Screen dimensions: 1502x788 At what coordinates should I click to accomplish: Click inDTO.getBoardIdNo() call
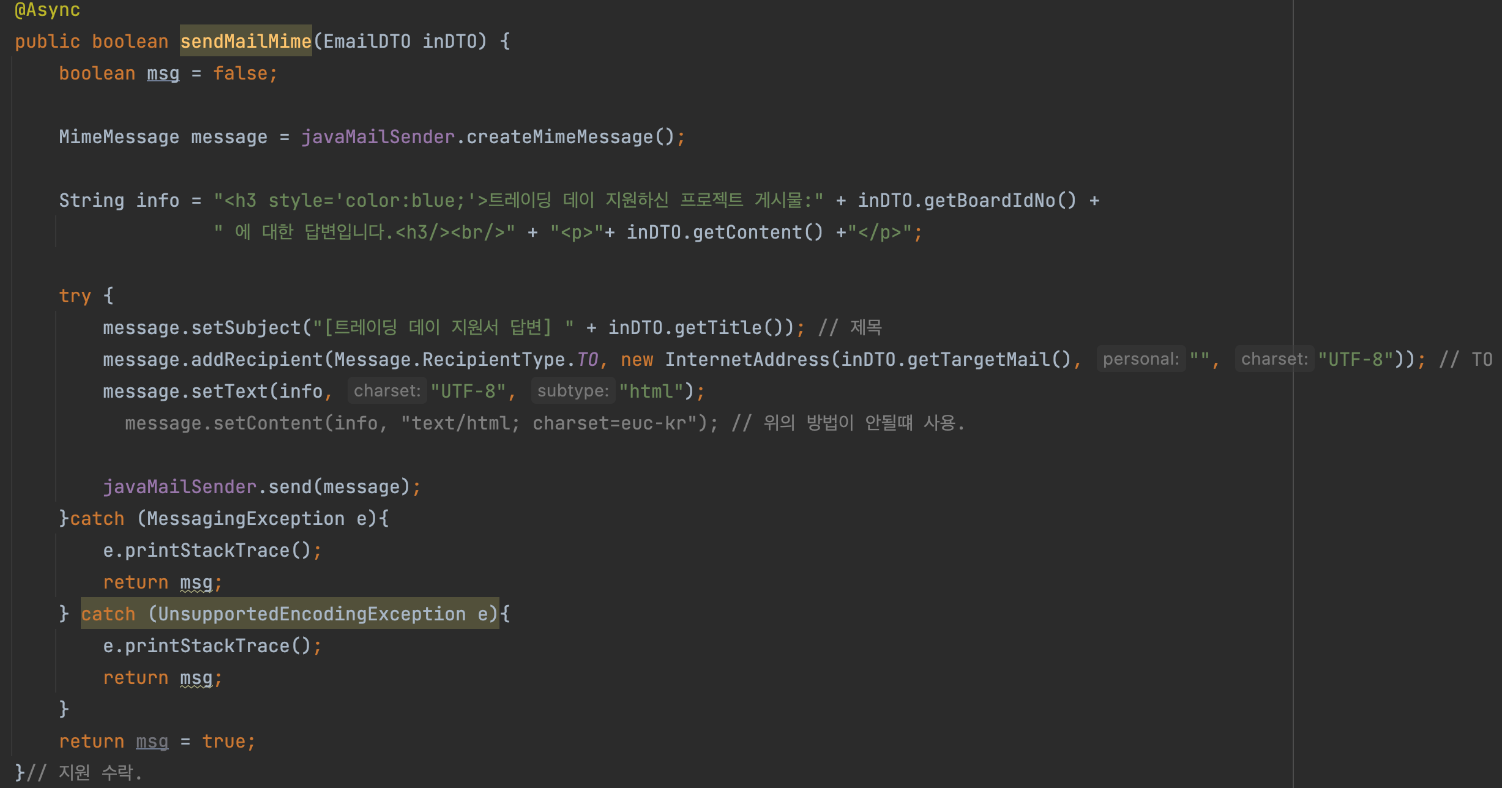(x=966, y=200)
